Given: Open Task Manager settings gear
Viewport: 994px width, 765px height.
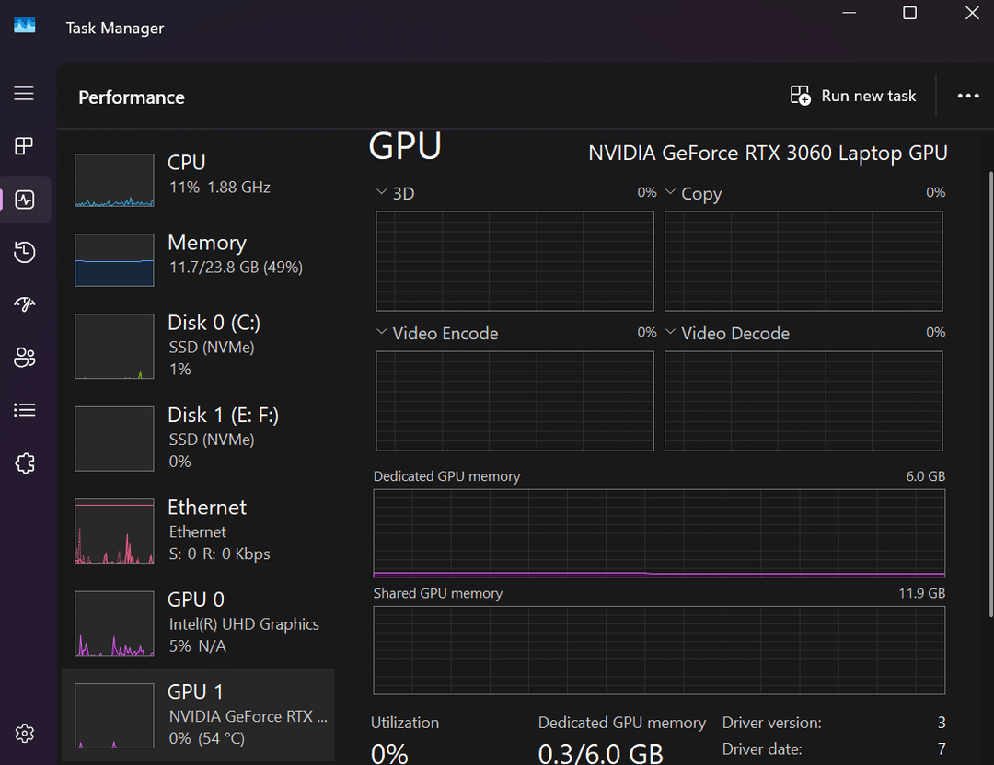Looking at the screenshot, I should tap(24, 734).
